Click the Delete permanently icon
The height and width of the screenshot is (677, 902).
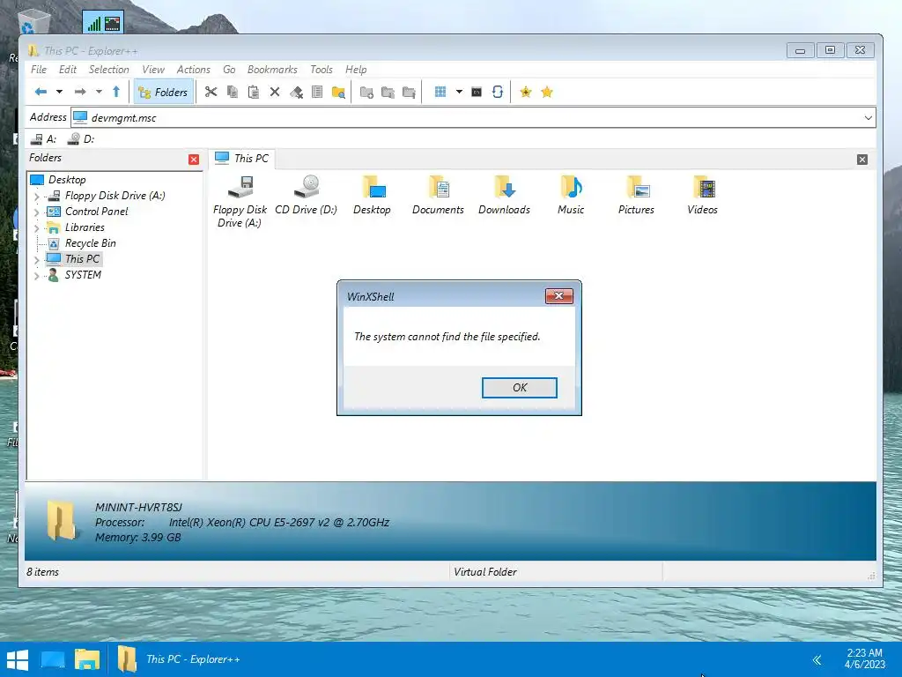pos(296,92)
